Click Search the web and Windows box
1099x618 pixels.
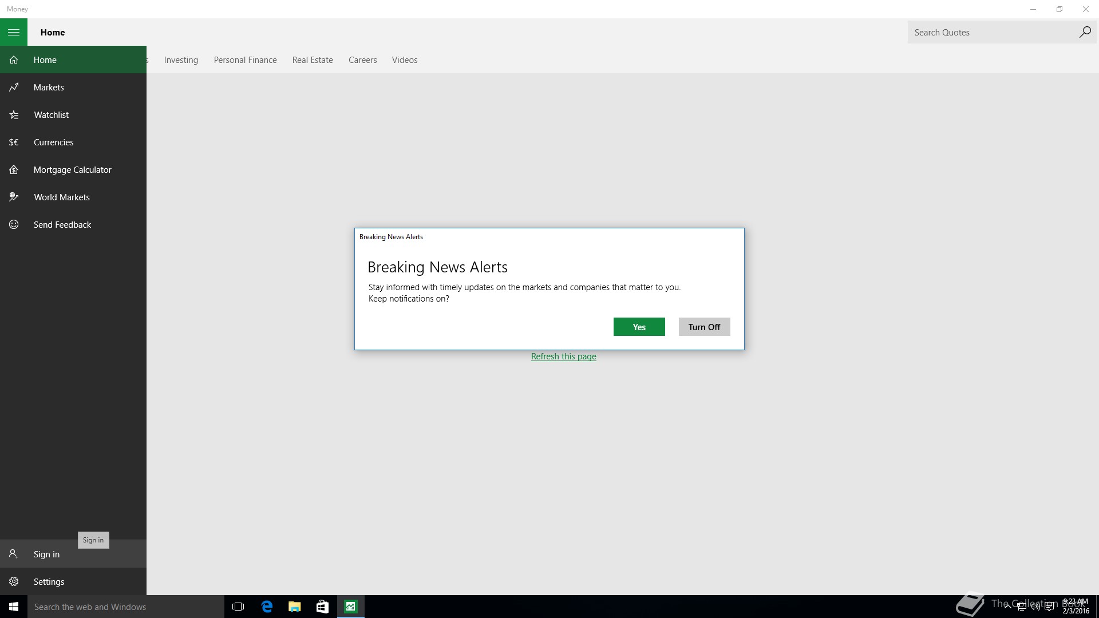click(126, 607)
